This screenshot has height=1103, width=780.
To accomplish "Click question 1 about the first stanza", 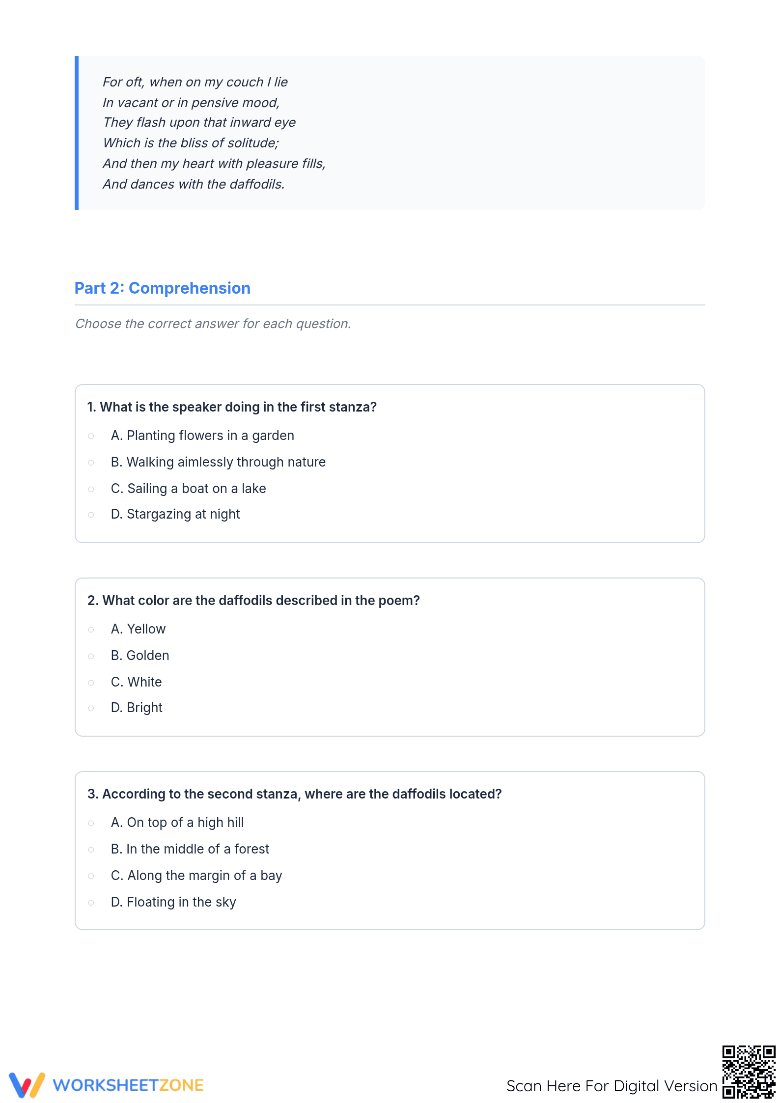I will coord(232,407).
